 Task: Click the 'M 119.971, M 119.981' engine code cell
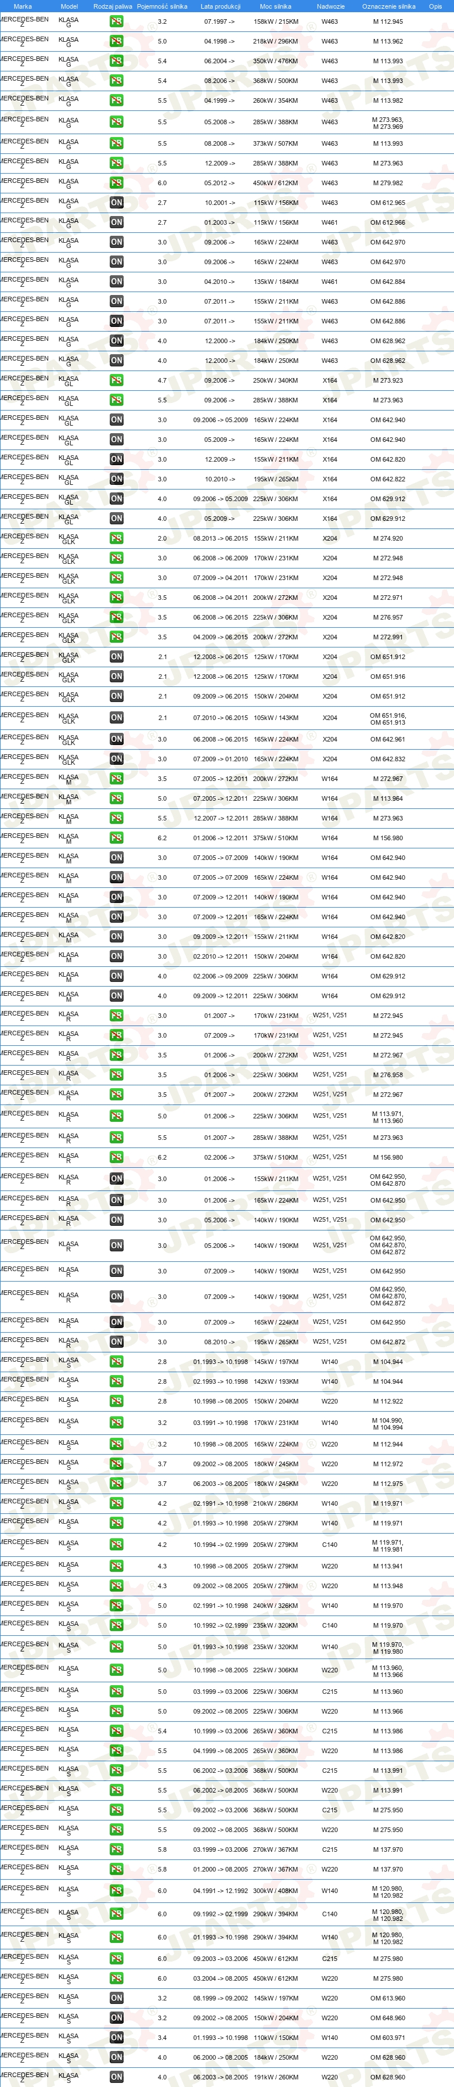(387, 1546)
